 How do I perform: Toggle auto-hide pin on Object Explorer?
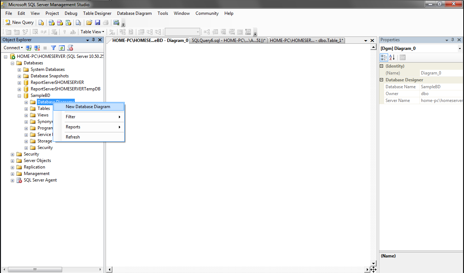(93, 40)
